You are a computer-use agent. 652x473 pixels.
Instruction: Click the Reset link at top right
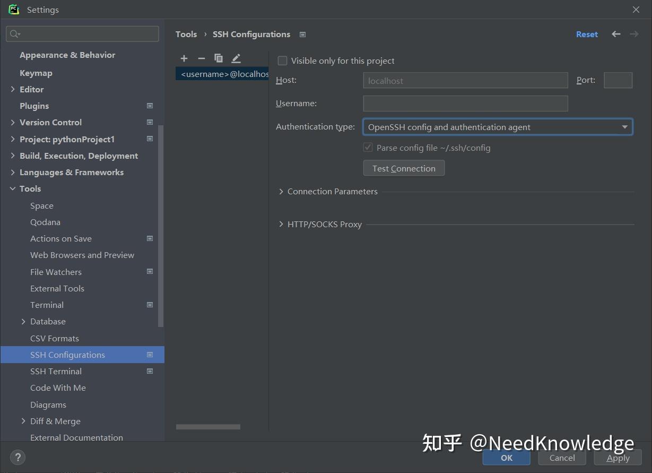587,34
